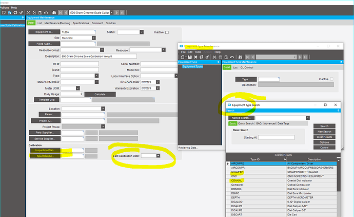
Task: Click the pin icon on the Equipment Type tree panel
Action: click(219, 62)
